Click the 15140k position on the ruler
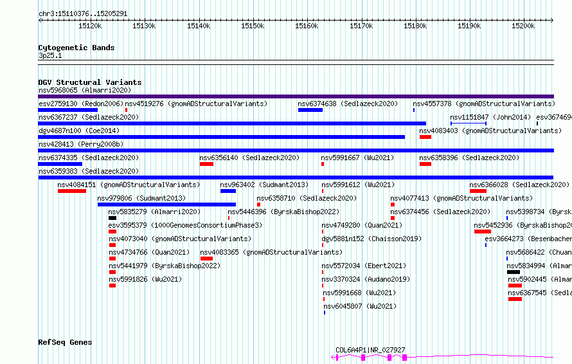 (199, 26)
